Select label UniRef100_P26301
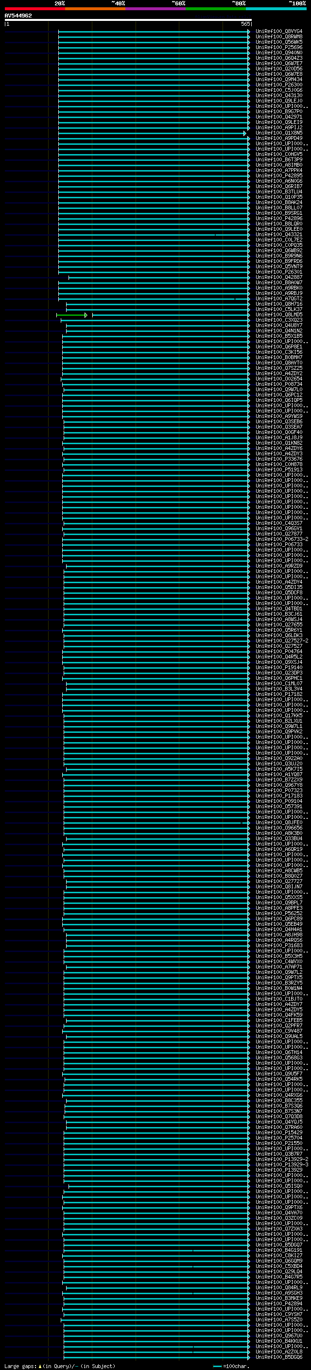Image resolution: width=311 pixels, height=1370 pixels. pyautogui.click(x=279, y=272)
